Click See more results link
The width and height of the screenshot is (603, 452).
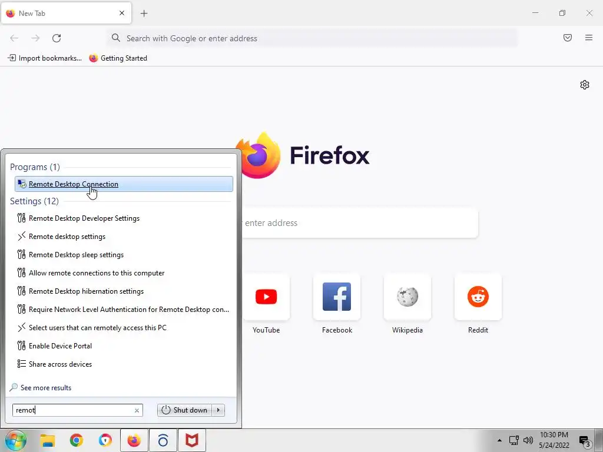41,387
